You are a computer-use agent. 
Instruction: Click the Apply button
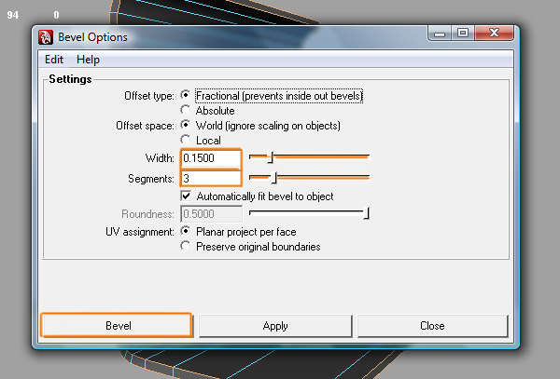(x=275, y=326)
